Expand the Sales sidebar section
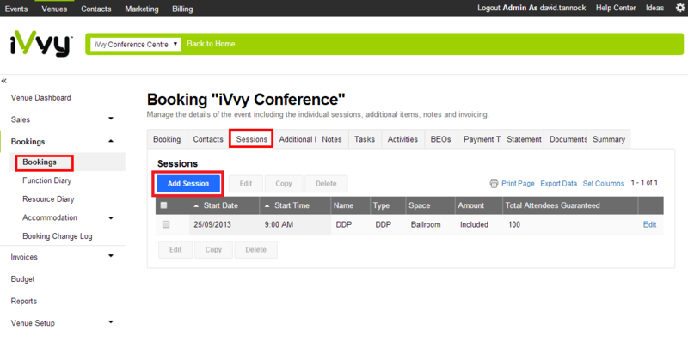 tap(111, 119)
